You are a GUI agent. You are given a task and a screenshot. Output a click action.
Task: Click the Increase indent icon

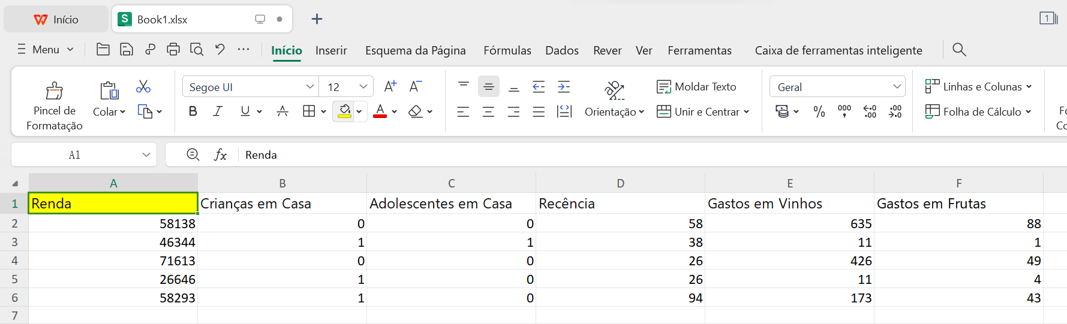tap(564, 87)
